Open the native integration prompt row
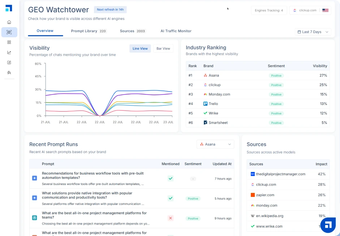Screen dimensions: 340x236 click(132, 198)
